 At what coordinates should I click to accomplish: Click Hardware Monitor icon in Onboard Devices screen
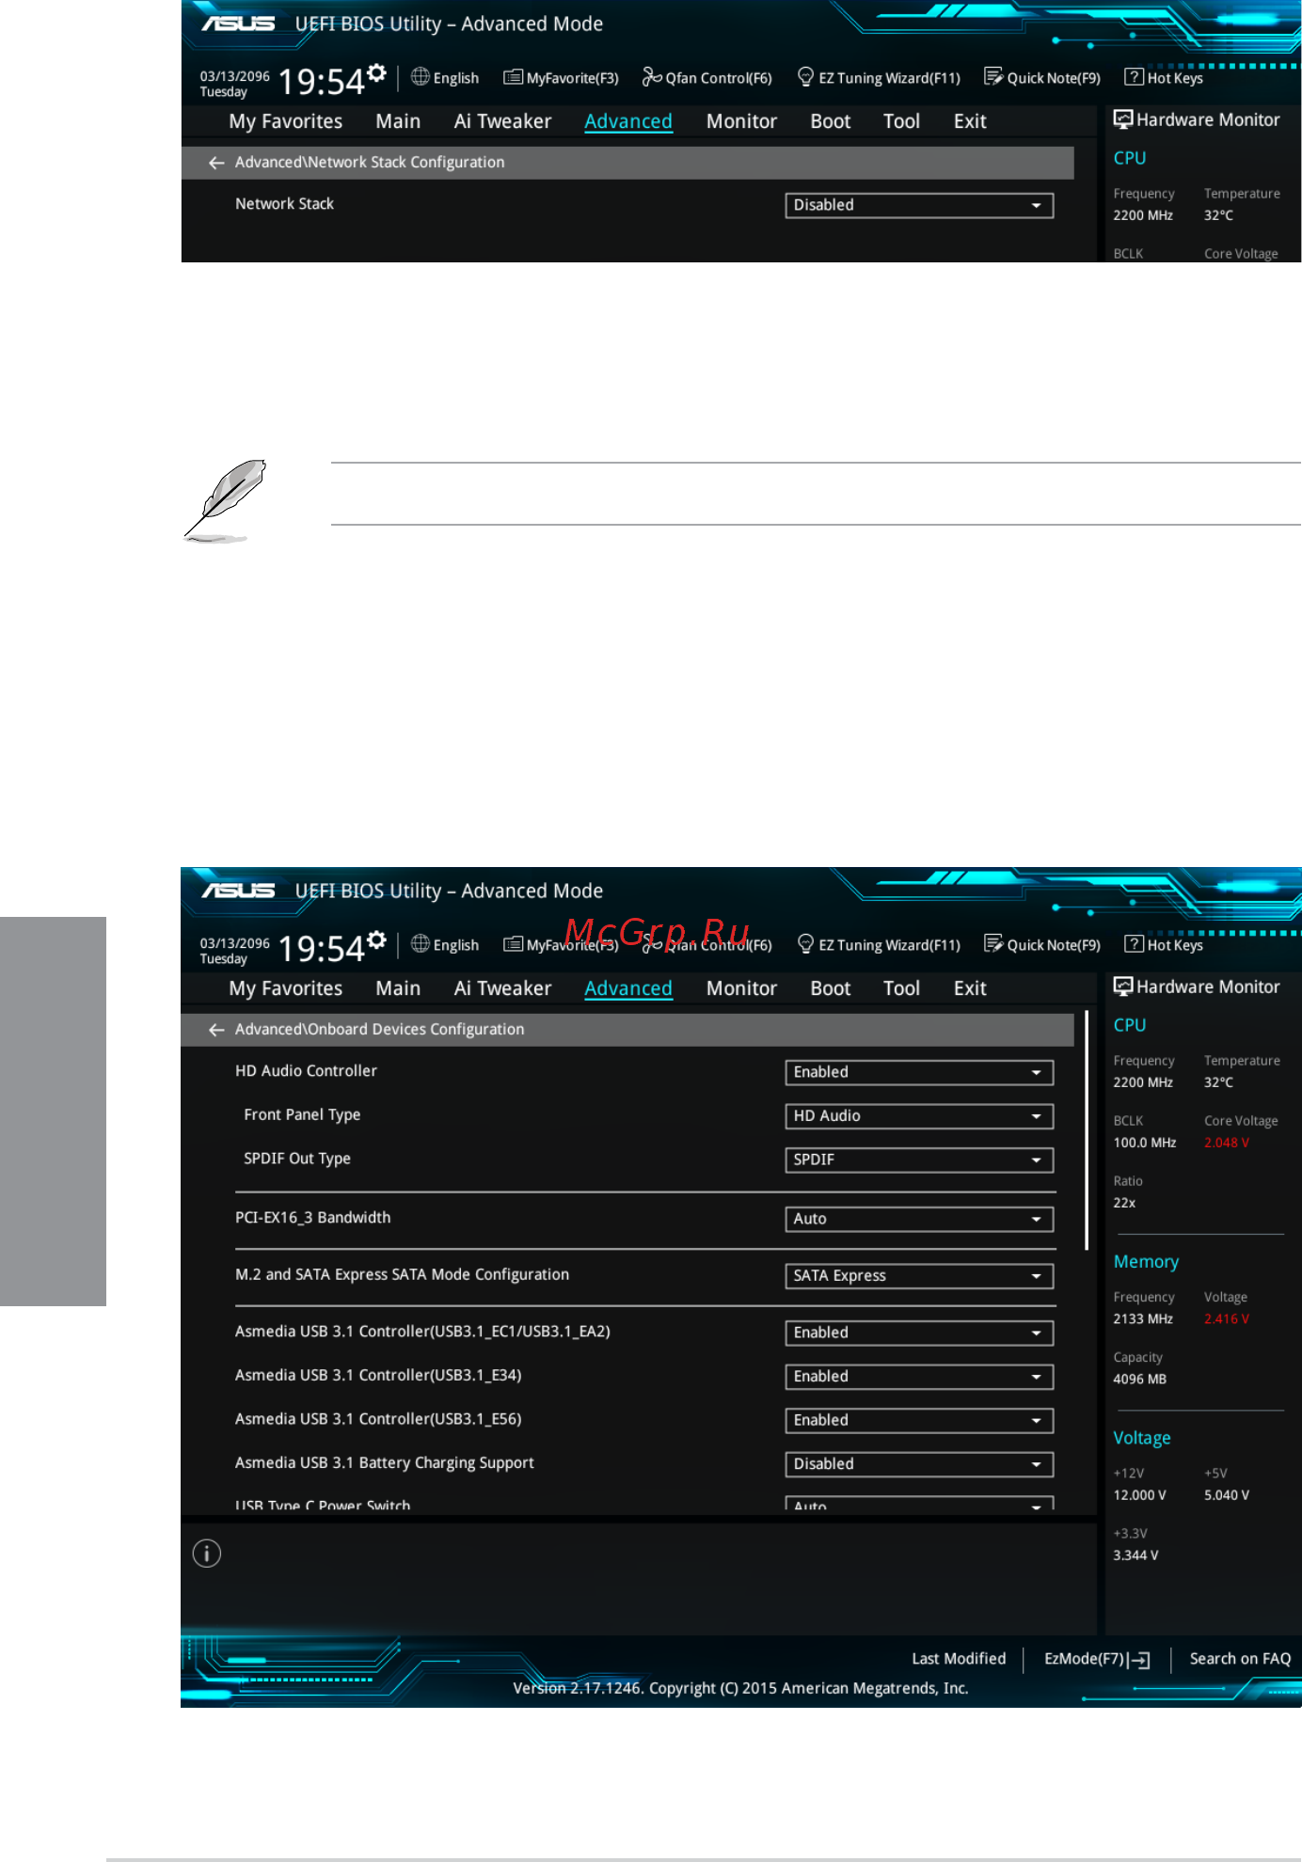[1123, 986]
